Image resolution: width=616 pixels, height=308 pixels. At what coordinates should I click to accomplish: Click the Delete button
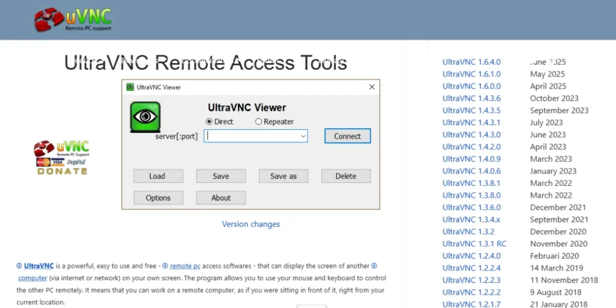346,176
